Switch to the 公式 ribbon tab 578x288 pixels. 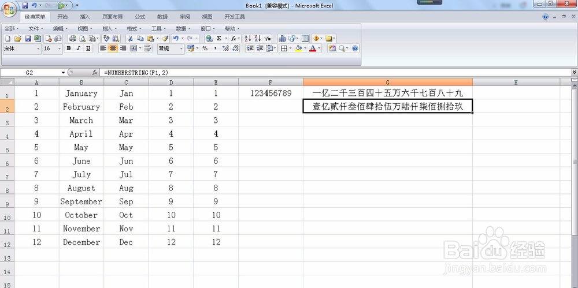coord(140,17)
